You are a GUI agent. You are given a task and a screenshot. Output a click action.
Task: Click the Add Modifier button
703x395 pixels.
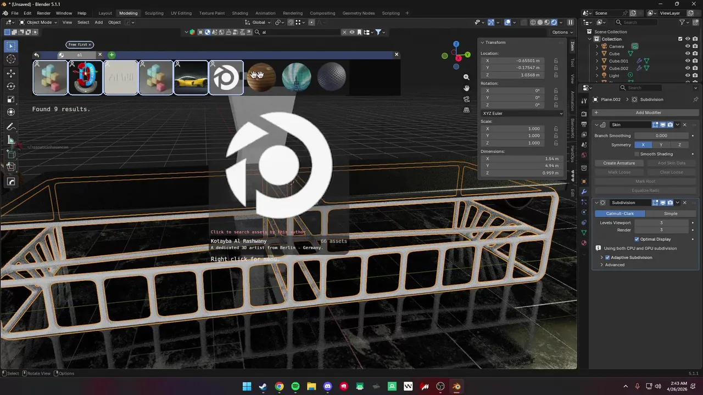point(645,112)
